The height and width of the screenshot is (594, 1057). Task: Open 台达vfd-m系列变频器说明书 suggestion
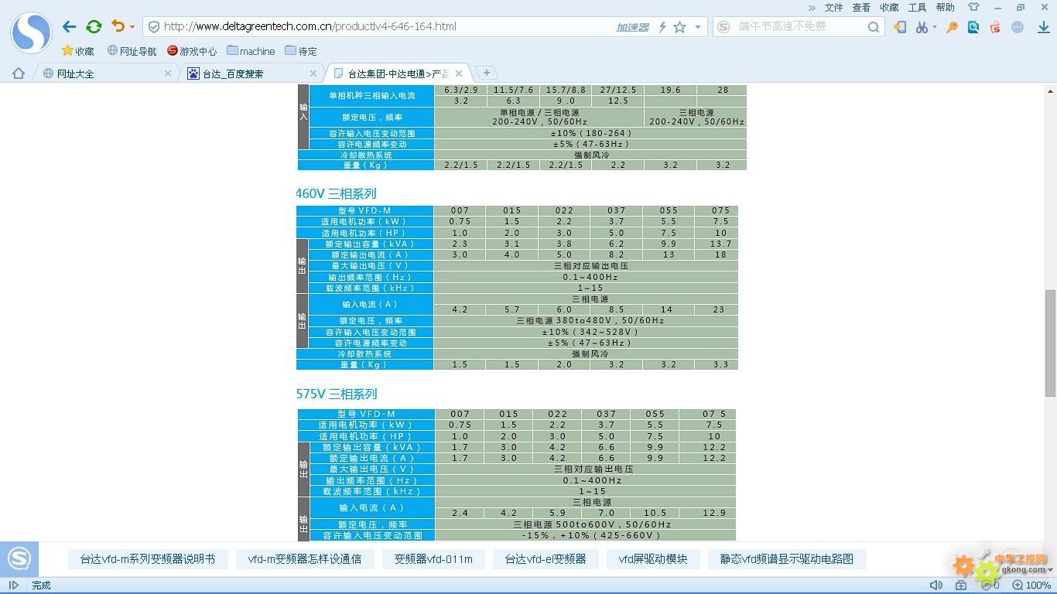(148, 558)
